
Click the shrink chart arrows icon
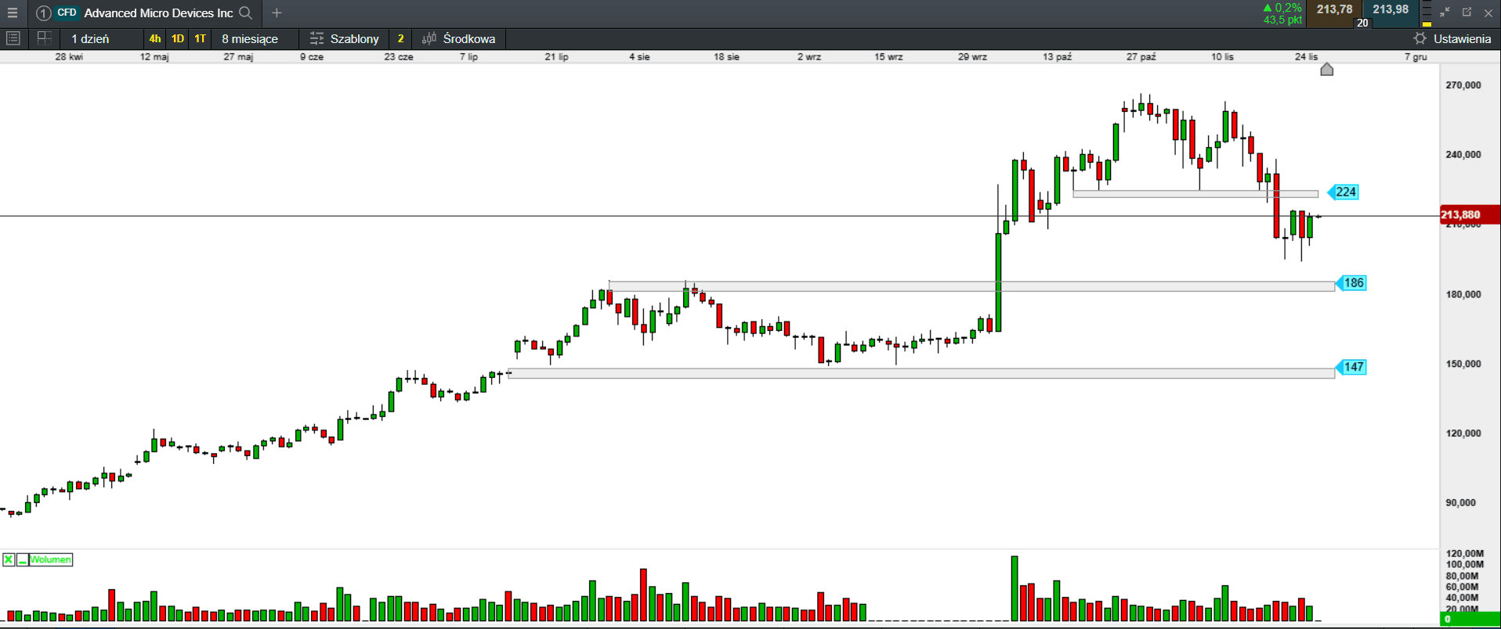point(1445,13)
